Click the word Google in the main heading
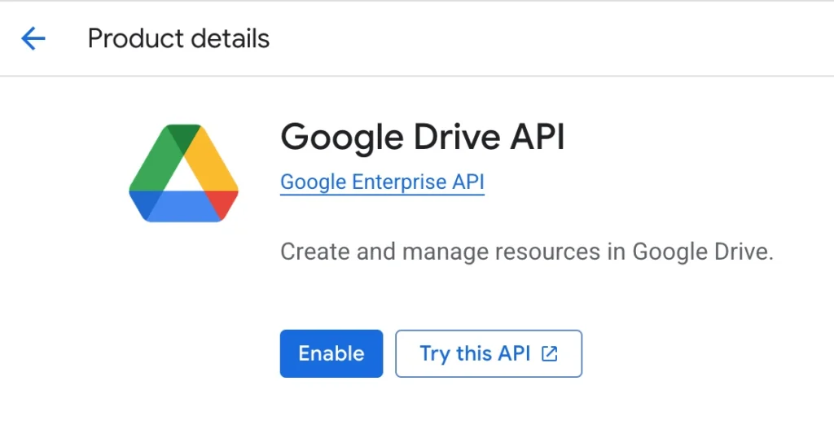Screen dimensions: 834x447 [x=342, y=137]
